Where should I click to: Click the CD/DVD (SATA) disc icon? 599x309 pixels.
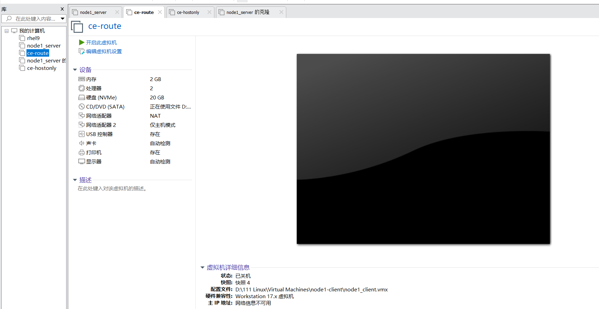(81, 107)
